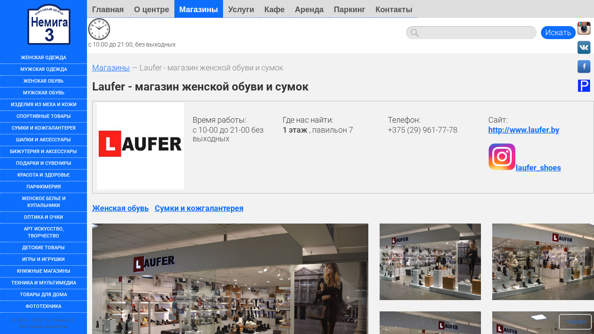594x334 pixels.
Task: Click the Женская обувь tag link below store info
Action: tap(120, 208)
